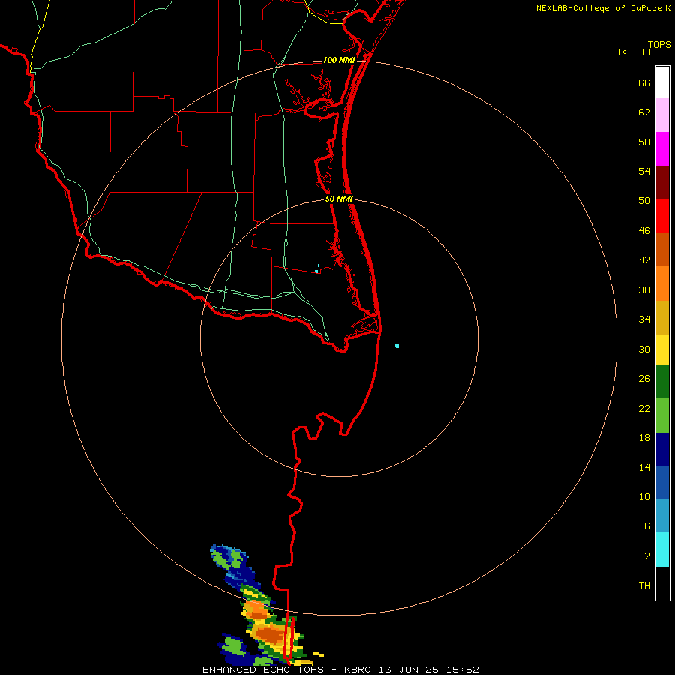Click the bright red 46-50 kft swatch
The image size is (675, 675).
662,216
